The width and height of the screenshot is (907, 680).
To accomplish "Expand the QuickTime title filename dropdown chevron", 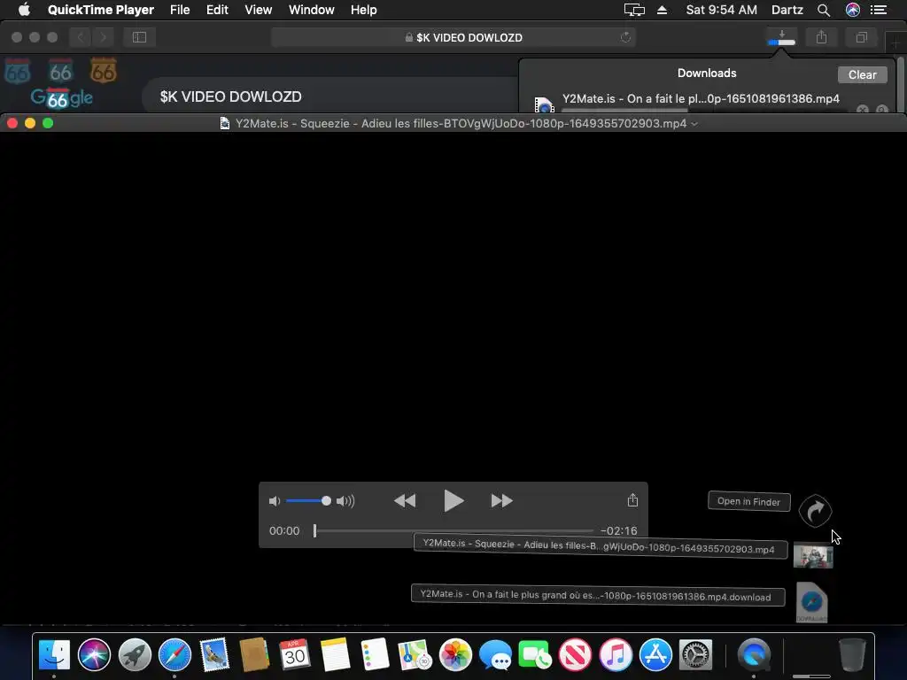I will (694, 124).
